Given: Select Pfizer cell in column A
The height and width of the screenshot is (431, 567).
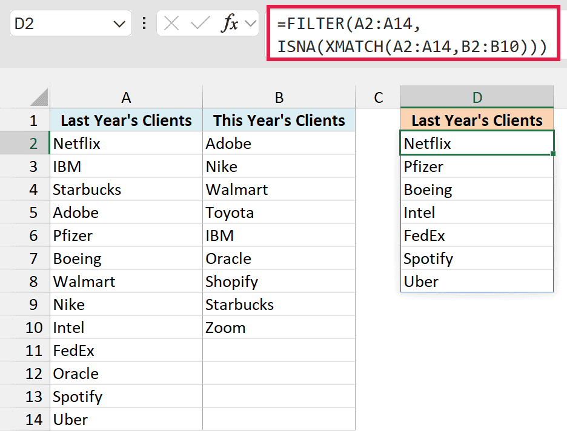Looking at the screenshot, I should pyautogui.click(x=126, y=235).
